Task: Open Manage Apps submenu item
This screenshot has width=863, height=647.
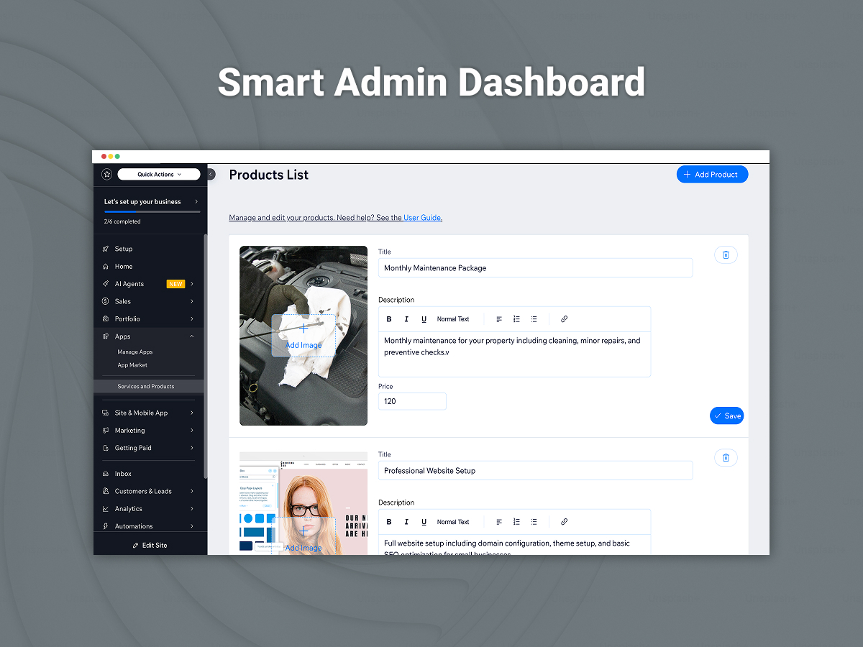Action: 135,352
